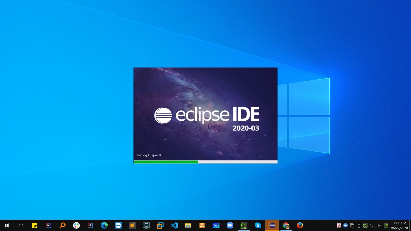This screenshot has width=411, height=231.
Task: Open Zoom icon in the system tray
Action: click(x=345, y=225)
